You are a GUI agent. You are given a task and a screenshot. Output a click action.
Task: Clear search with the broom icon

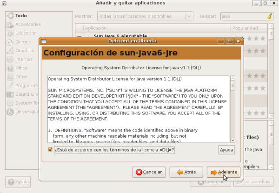(x=270, y=16)
